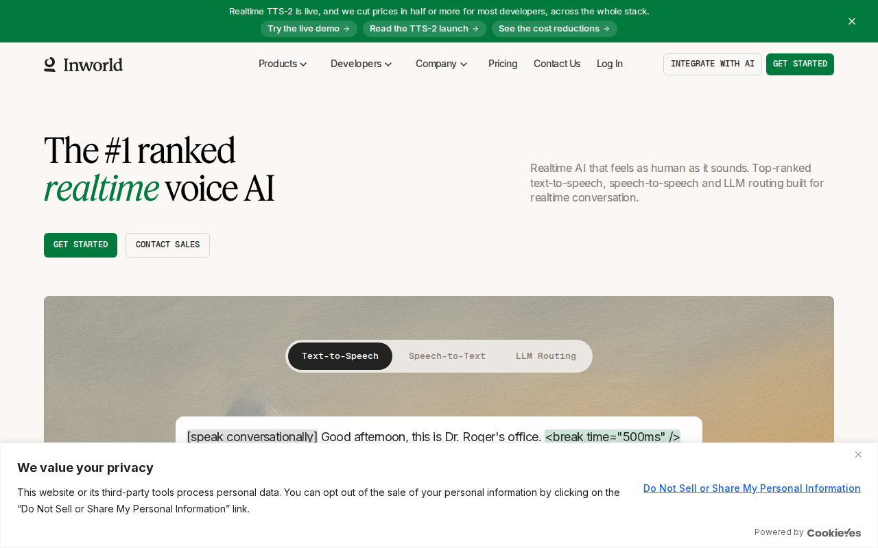Click the Inworld logo
This screenshot has width=878, height=548.
pyautogui.click(x=84, y=64)
